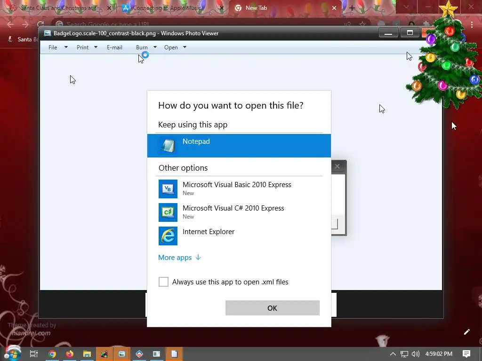The image size is (482, 361).
Task: Show hidden system tray icons
Action: [393, 354]
